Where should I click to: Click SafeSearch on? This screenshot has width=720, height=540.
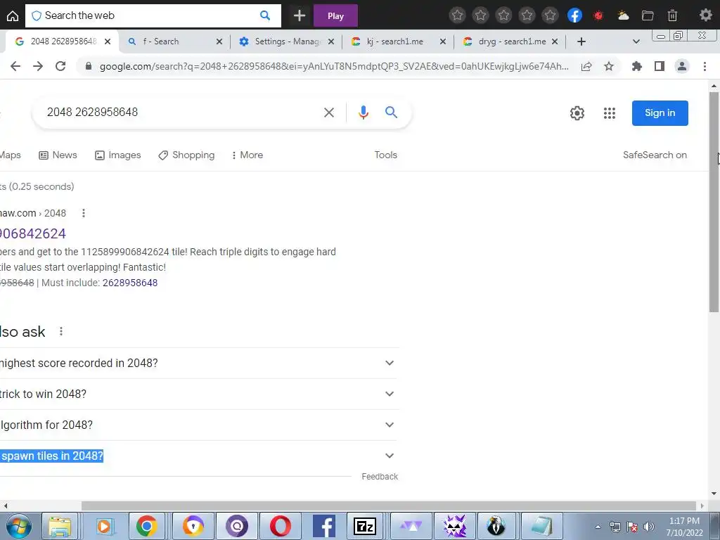click(655, 155)
